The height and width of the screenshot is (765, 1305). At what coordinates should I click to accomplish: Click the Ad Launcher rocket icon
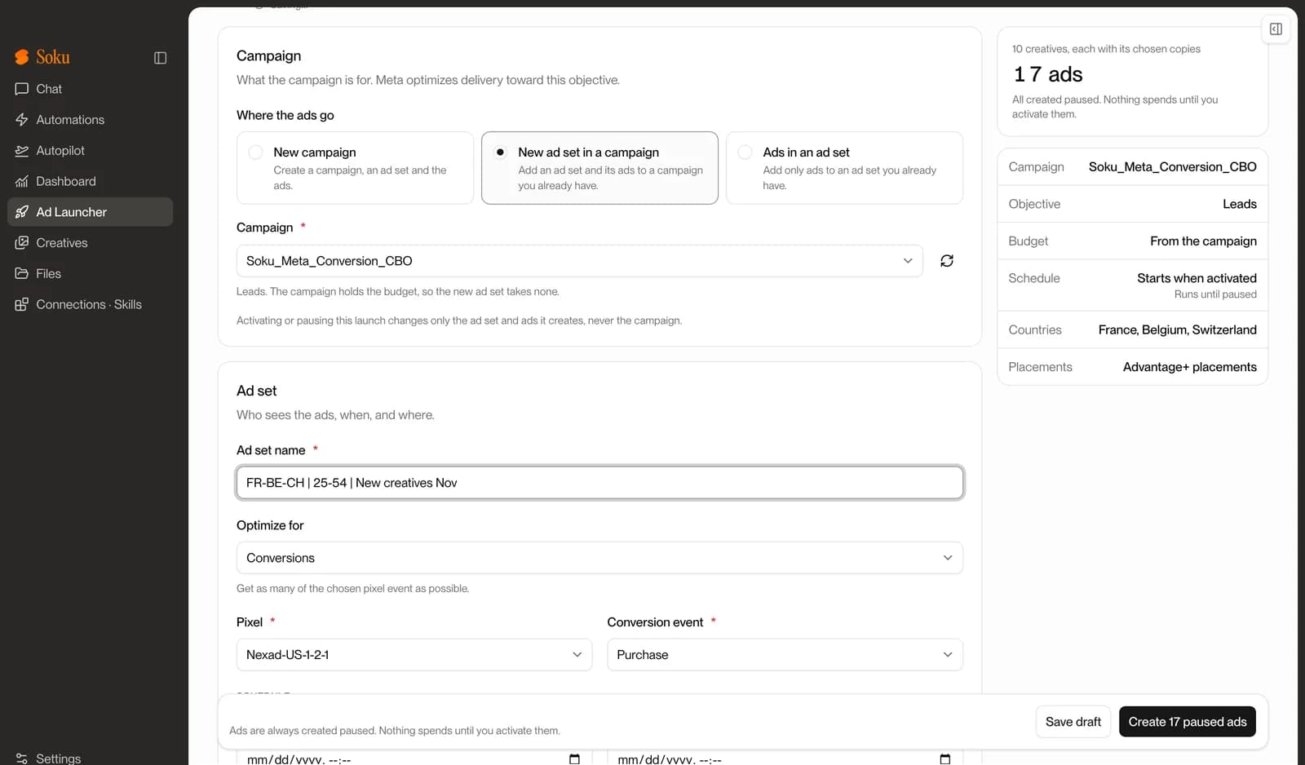tap(22, 212)
